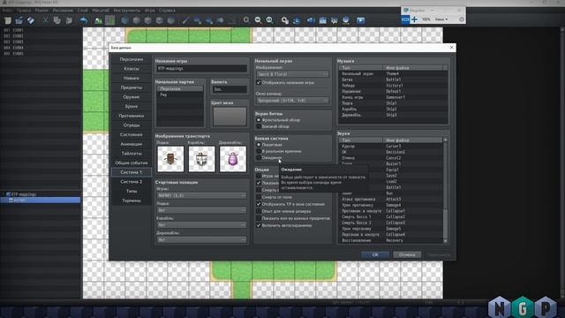Click the Save Project toolbar icon
Screen dimensions: 565x318
tap(31, 20)
